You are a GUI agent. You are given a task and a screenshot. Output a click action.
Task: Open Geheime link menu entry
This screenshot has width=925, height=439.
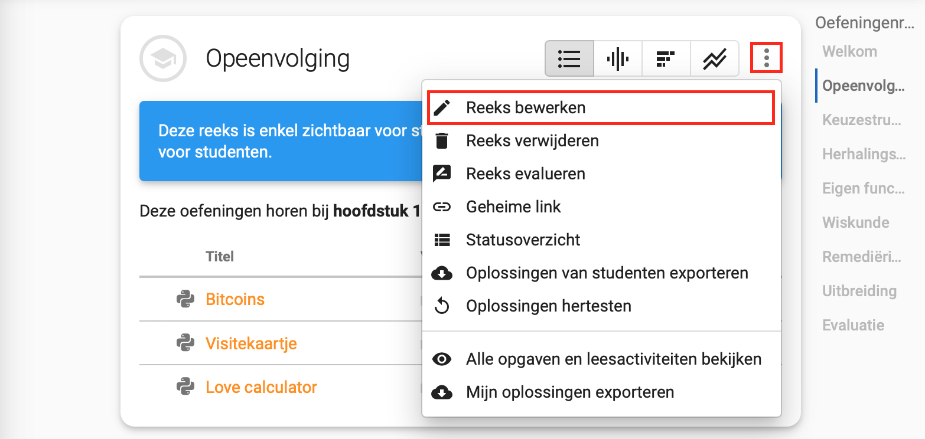[x=601, y=207]
